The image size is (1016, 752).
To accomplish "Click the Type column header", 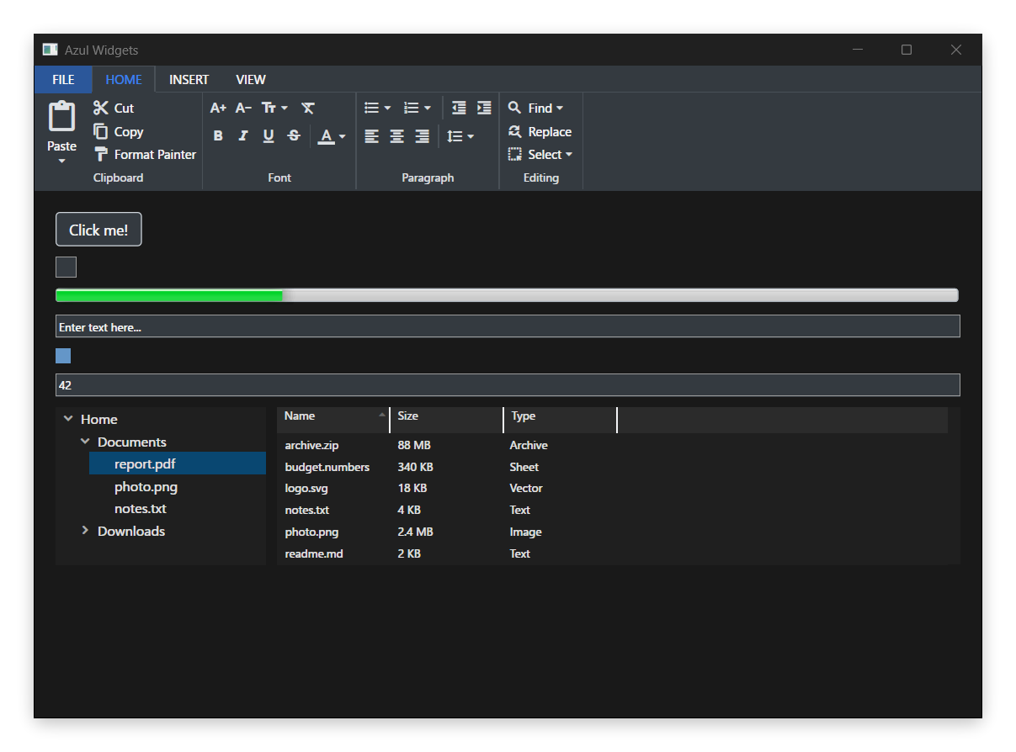I will pyautogui.click(x=560, y=420).
